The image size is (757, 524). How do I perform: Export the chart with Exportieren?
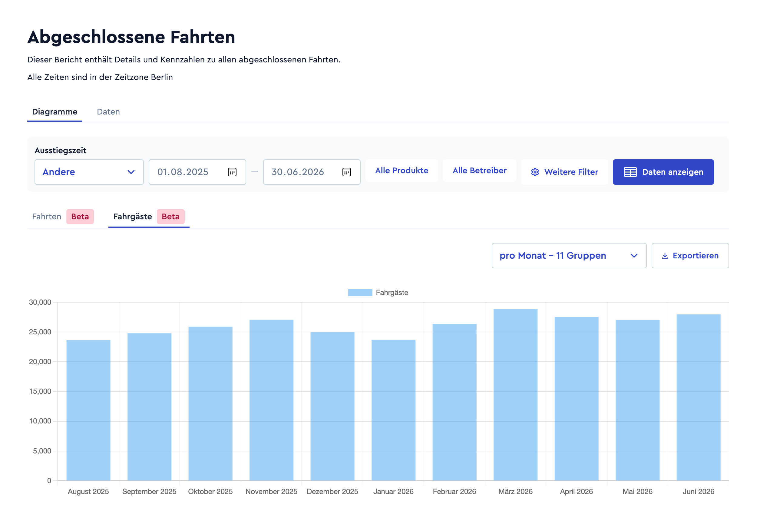(690, 256)
